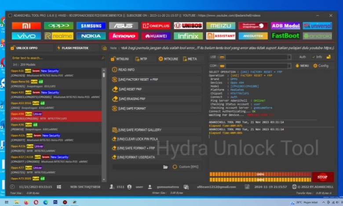Viewport: 343px width, 206px height.
Task: Select the Realme brand logo
Action: click(58, 36)
